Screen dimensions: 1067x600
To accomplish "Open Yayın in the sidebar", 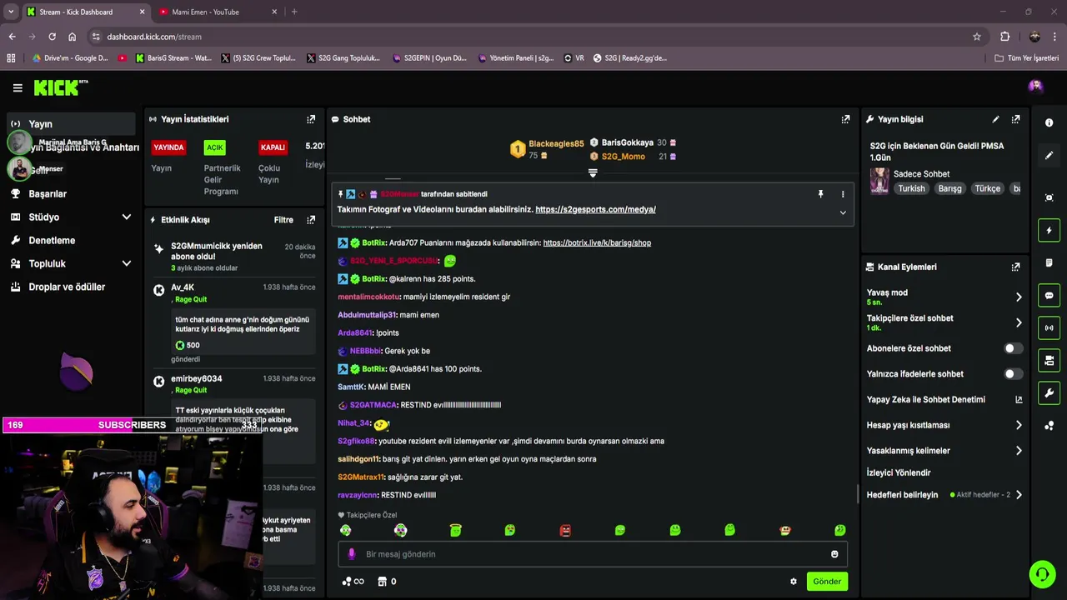I will point(71,124).
